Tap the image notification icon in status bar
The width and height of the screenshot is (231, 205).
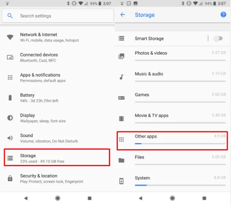tap(135, 3)
